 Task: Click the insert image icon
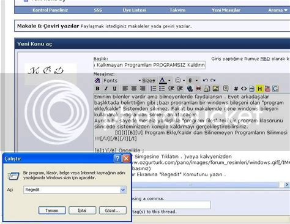216,89
